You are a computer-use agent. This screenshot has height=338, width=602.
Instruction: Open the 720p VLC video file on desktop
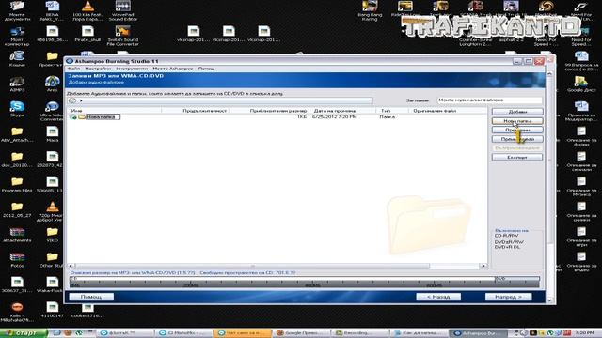(x=53, y=211)
